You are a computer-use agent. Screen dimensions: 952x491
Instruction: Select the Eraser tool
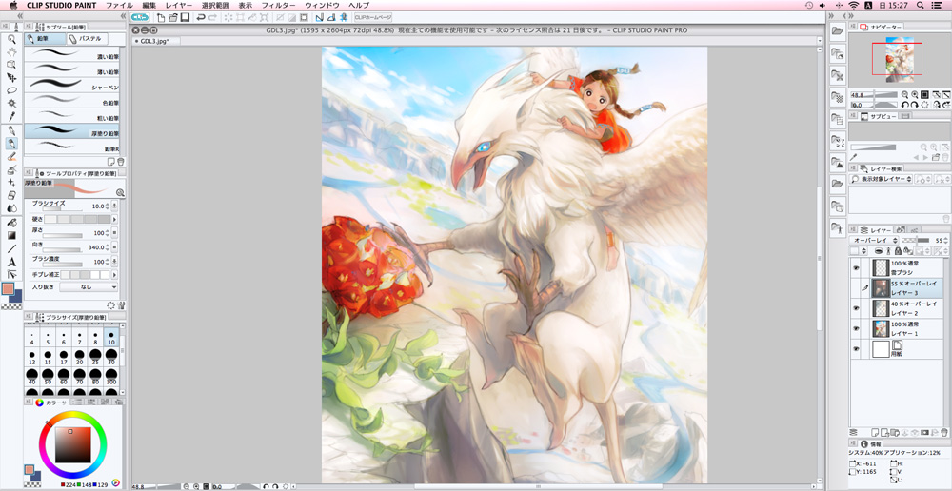(x=11, y=195)
